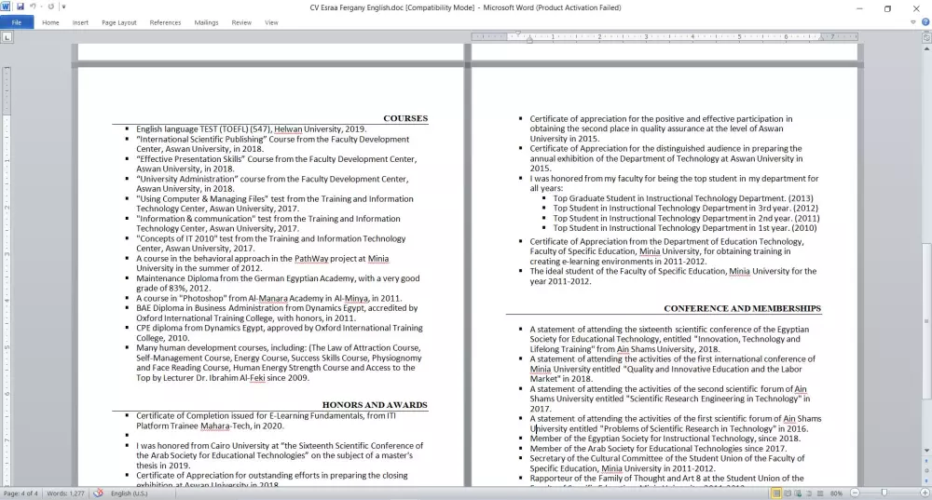The height and width of the screenshot is (500, 932).
Task: Click the proofing errors icon in status bar
Action: click(x=98, y=493)
